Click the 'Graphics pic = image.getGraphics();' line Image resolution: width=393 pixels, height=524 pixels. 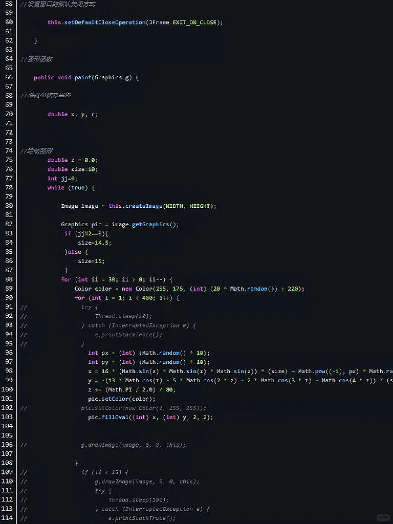[x=120, y=225]
